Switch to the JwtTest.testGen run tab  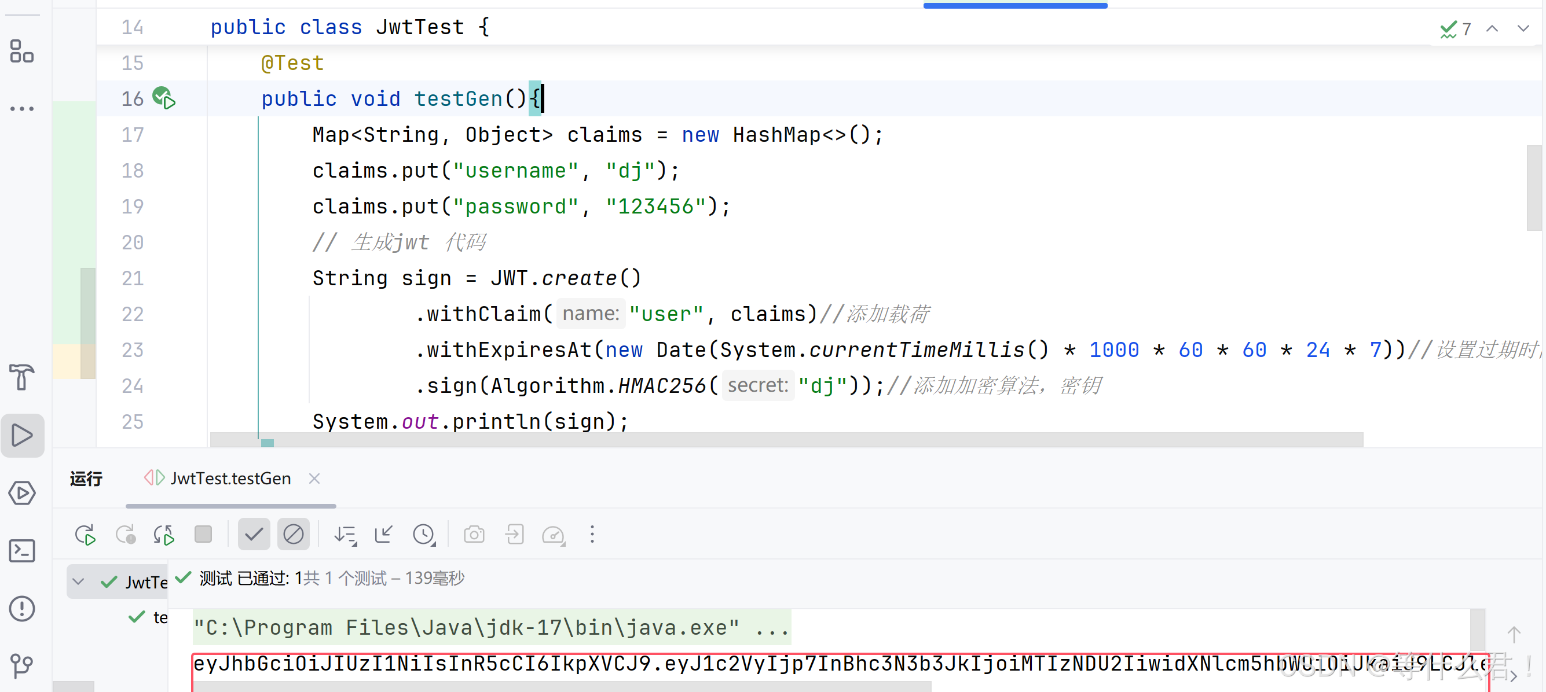click(230, 478)
